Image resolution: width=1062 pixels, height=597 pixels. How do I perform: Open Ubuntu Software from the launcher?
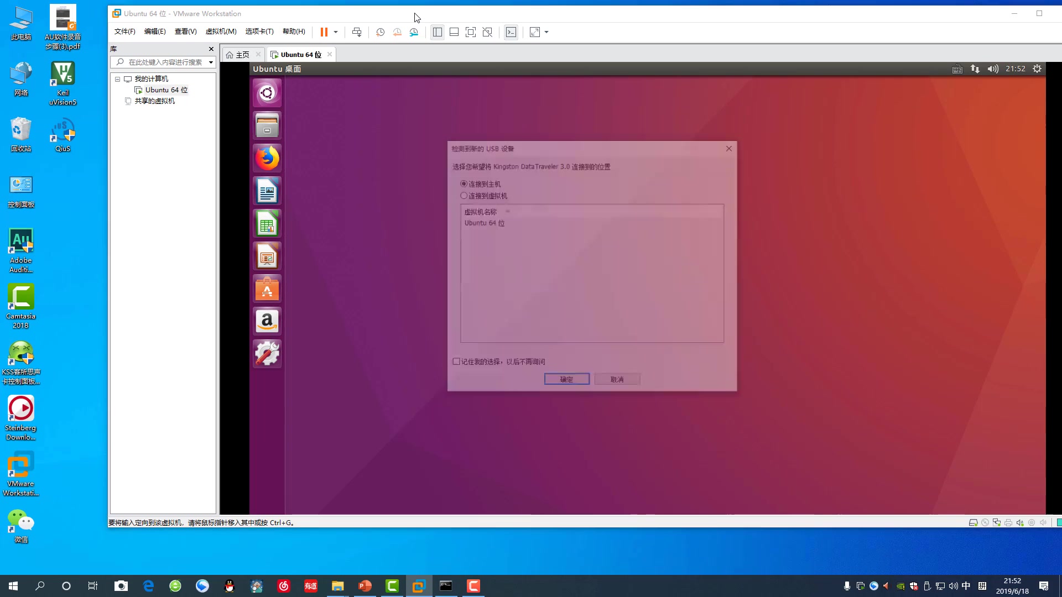click(267, 289)
